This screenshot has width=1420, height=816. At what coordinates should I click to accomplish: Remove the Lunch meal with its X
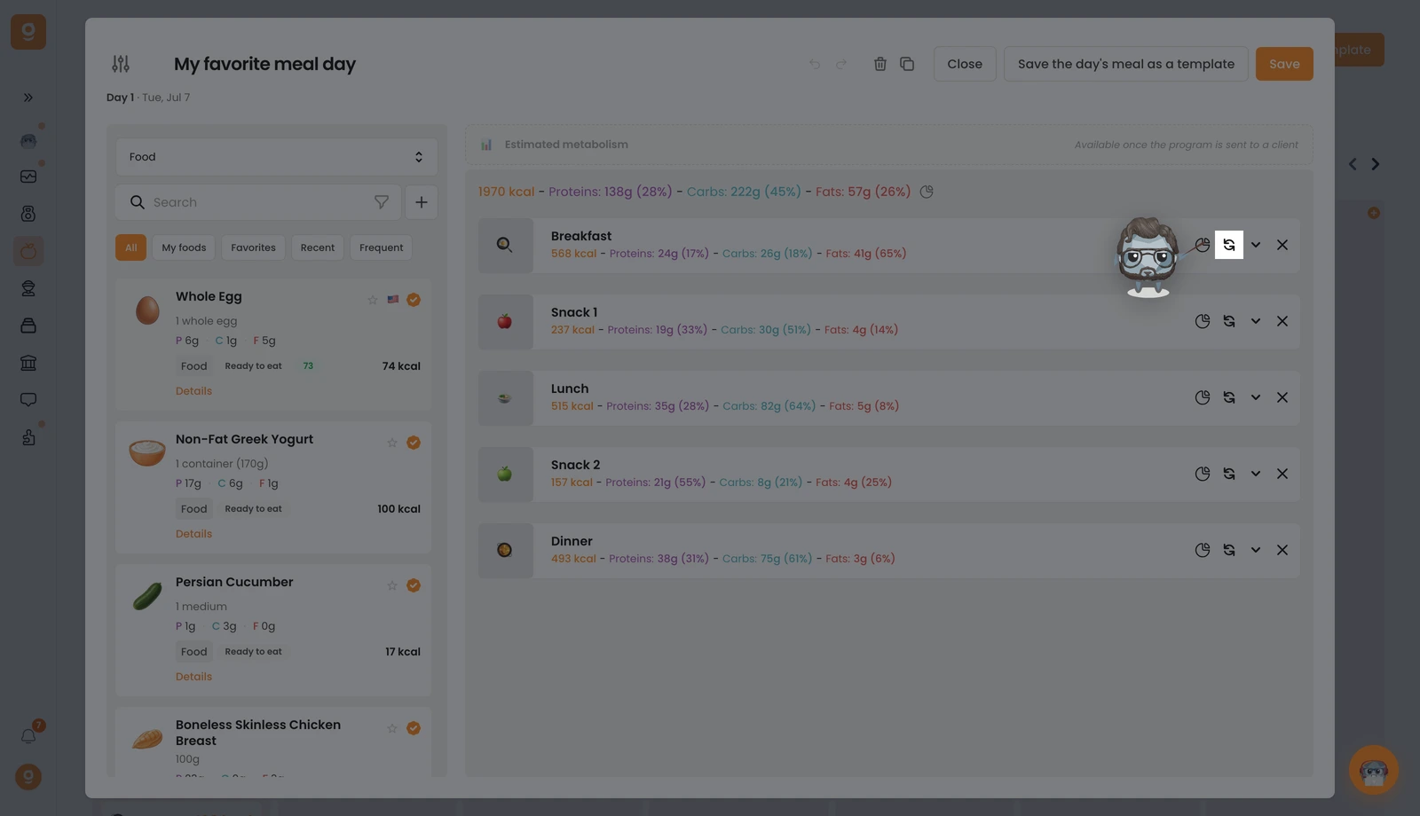[x=1282, y=397]
